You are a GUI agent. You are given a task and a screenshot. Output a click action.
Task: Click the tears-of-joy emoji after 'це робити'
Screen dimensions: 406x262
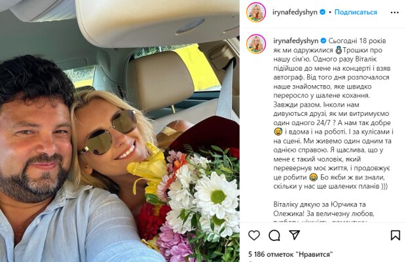tap(313, 178)
